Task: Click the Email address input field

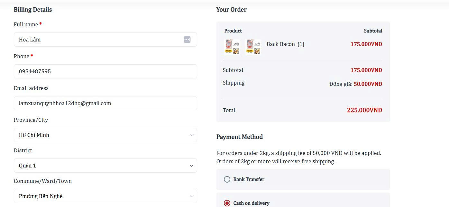Action: (105, 103)
